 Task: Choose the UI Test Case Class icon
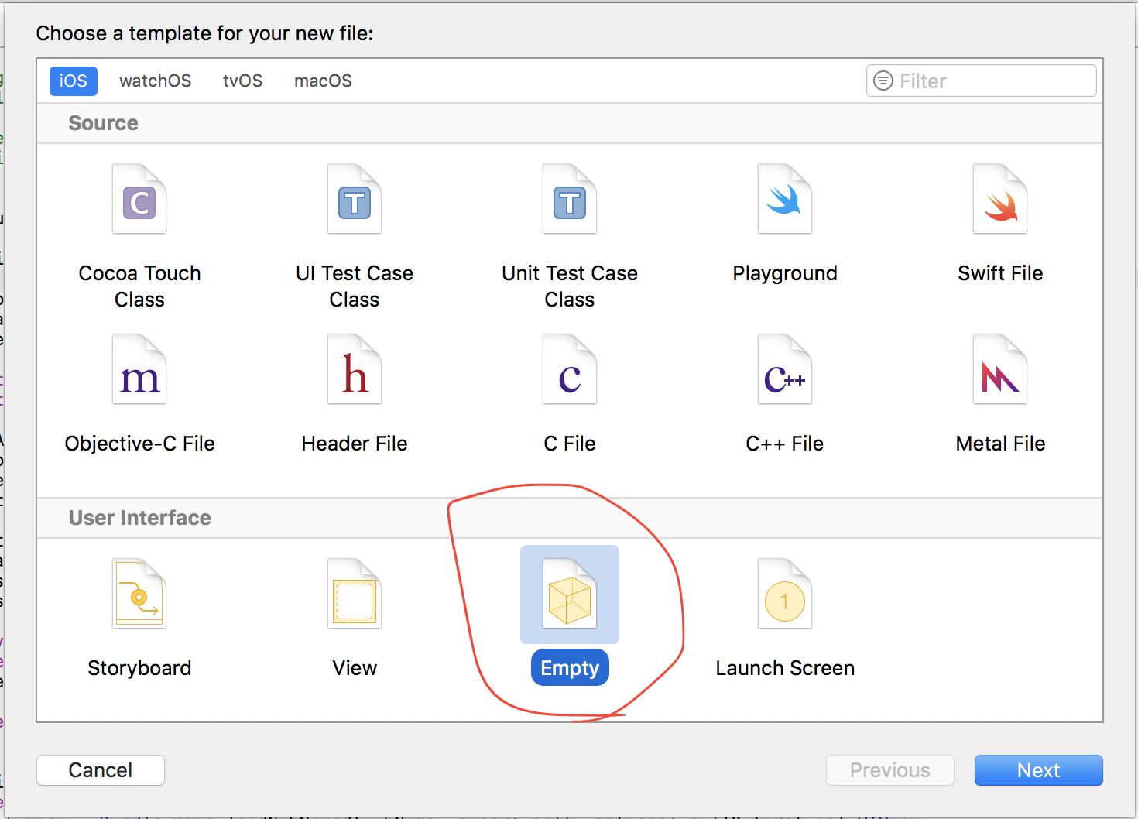click(355, 200)
